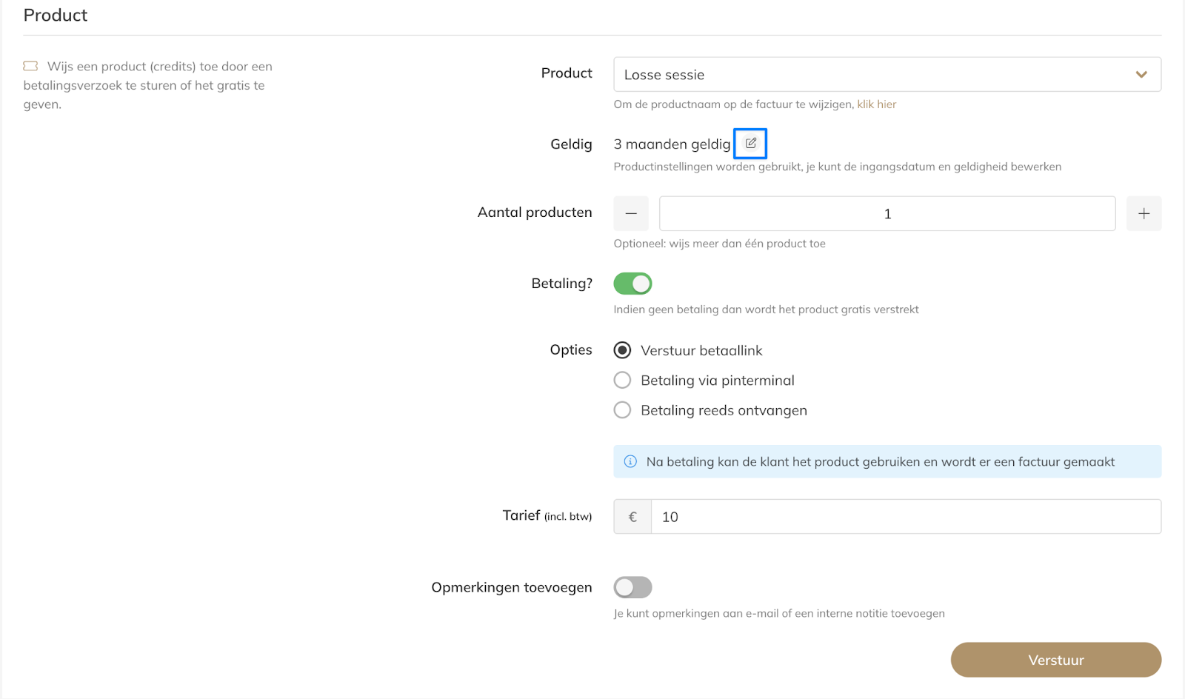Click the info icon in the blue notice

[x=630, y=462]
